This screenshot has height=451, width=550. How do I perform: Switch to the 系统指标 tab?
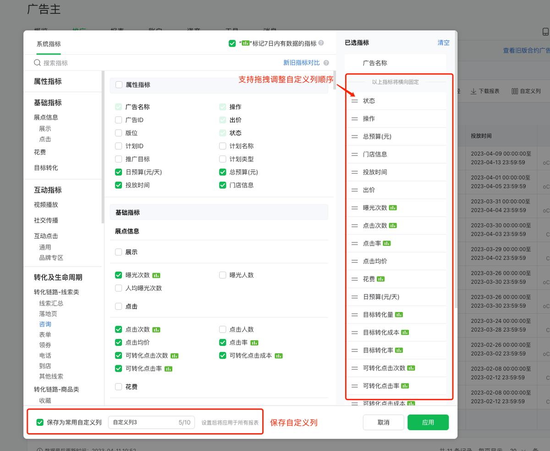49,44
